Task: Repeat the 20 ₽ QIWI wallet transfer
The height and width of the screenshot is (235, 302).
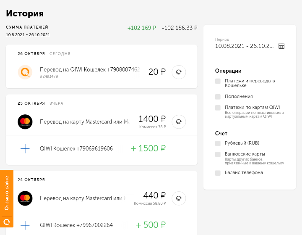Action: click(179, 72)
